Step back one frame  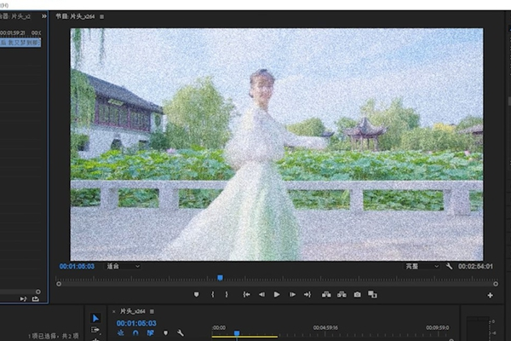261,295
